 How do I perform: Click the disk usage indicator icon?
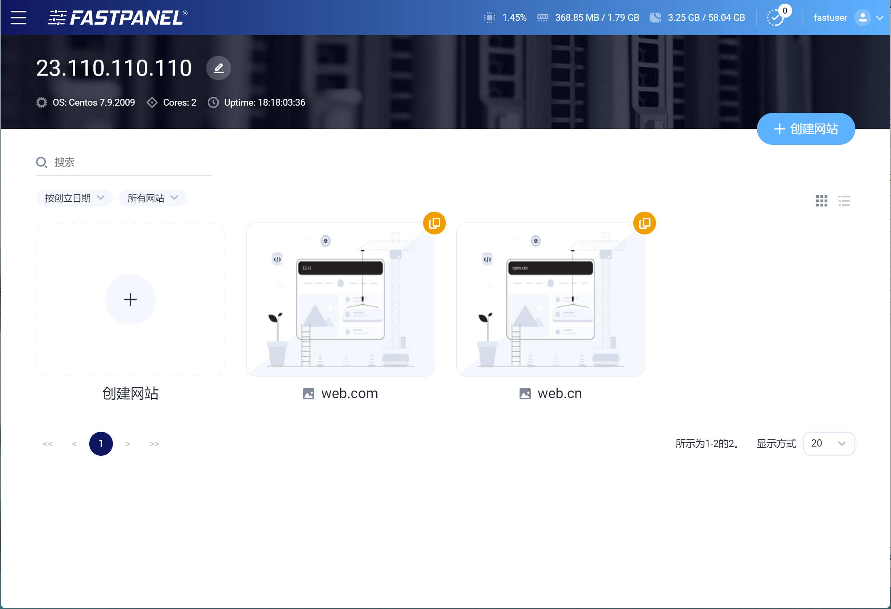[x=655, y=18]
